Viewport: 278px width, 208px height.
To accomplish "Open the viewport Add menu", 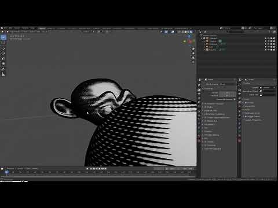I will click(38, 32).
